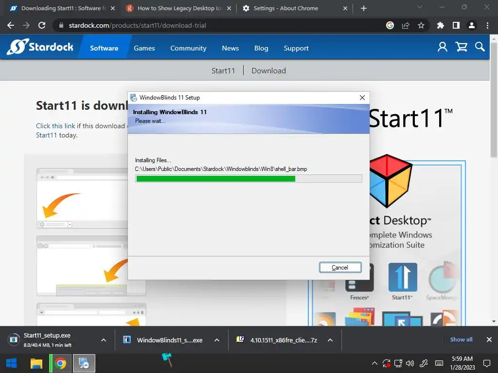Click Show all downloads

point(461,339)
